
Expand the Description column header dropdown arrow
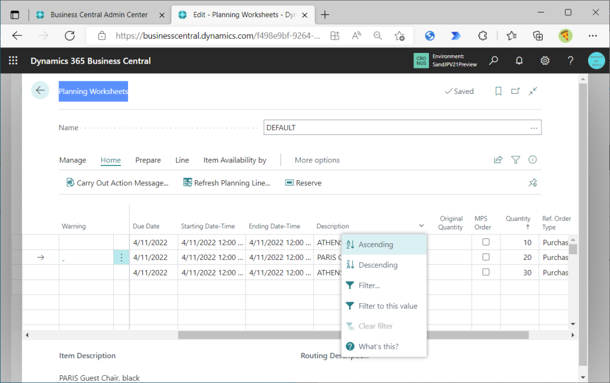click(x=421, y=225)
